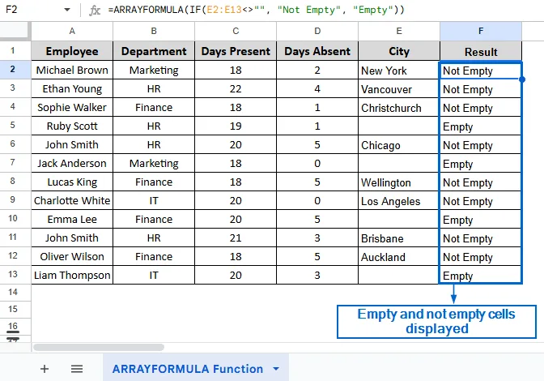Select the Ethan Young cell
Screen dimensions: 544x381
[x=72, y=89]
